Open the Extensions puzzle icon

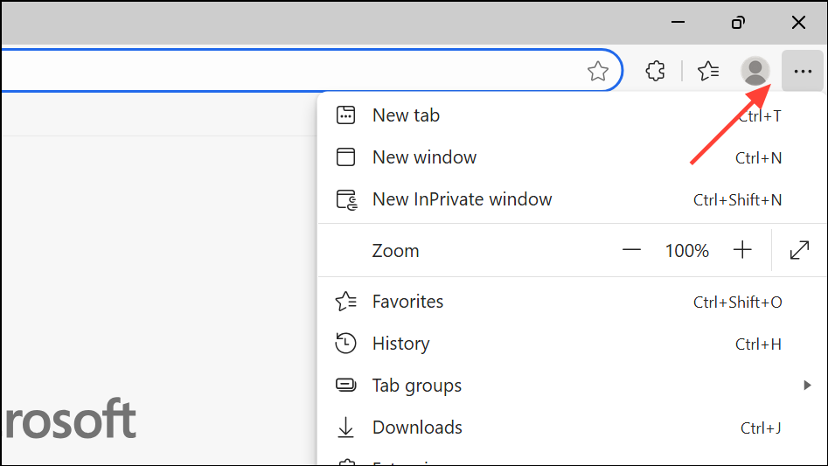[655, 72]
